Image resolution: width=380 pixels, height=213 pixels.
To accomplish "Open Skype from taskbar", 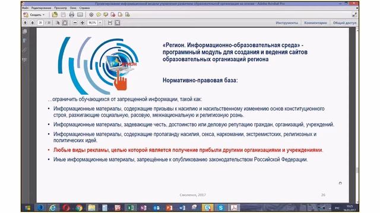I will pos(220,208).
